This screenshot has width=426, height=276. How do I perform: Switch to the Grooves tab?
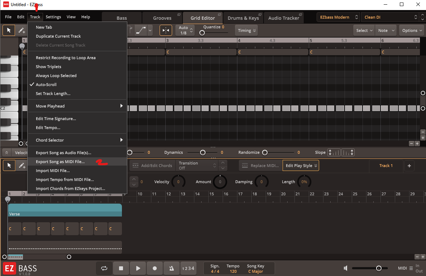(x=162, y=18)
